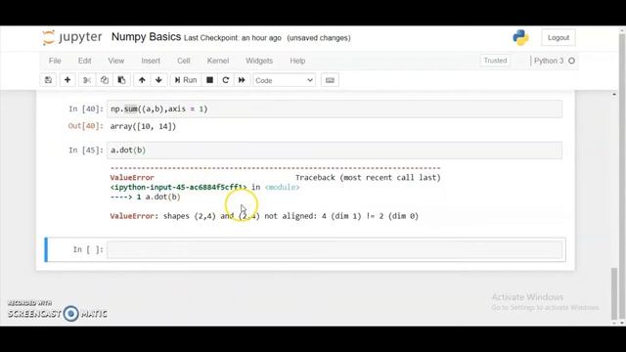Open the Edit menu

[85, 61]
